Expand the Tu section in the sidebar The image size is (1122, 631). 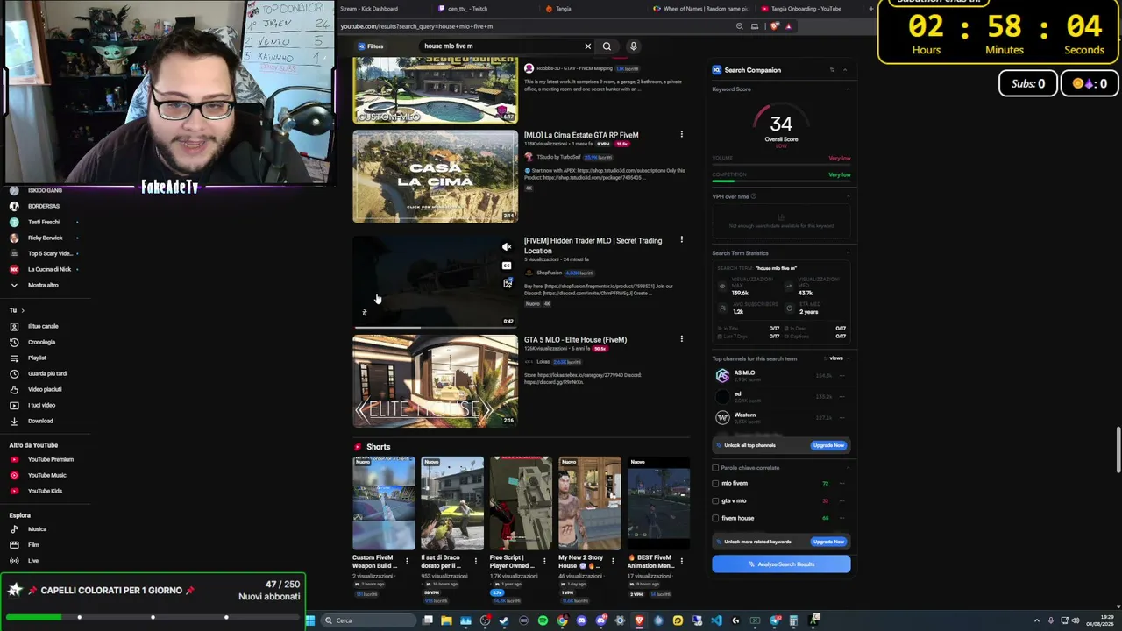pos(17,310)
